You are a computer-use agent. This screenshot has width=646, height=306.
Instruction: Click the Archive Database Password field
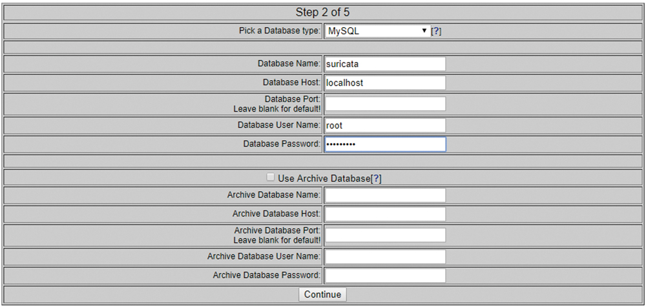pos(385,276)
